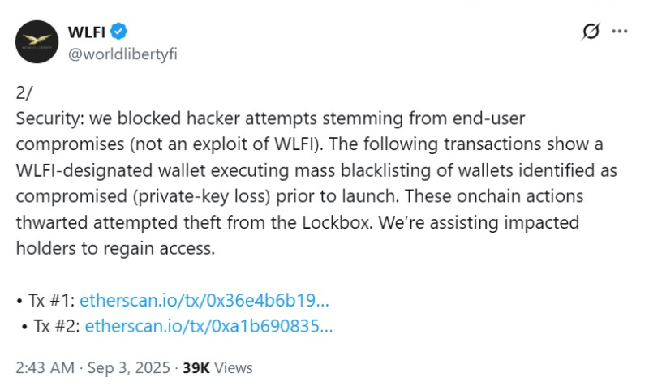The image size is (649, 386).
Task: Click the blue verified badge
Action: (x=119, y=32)
